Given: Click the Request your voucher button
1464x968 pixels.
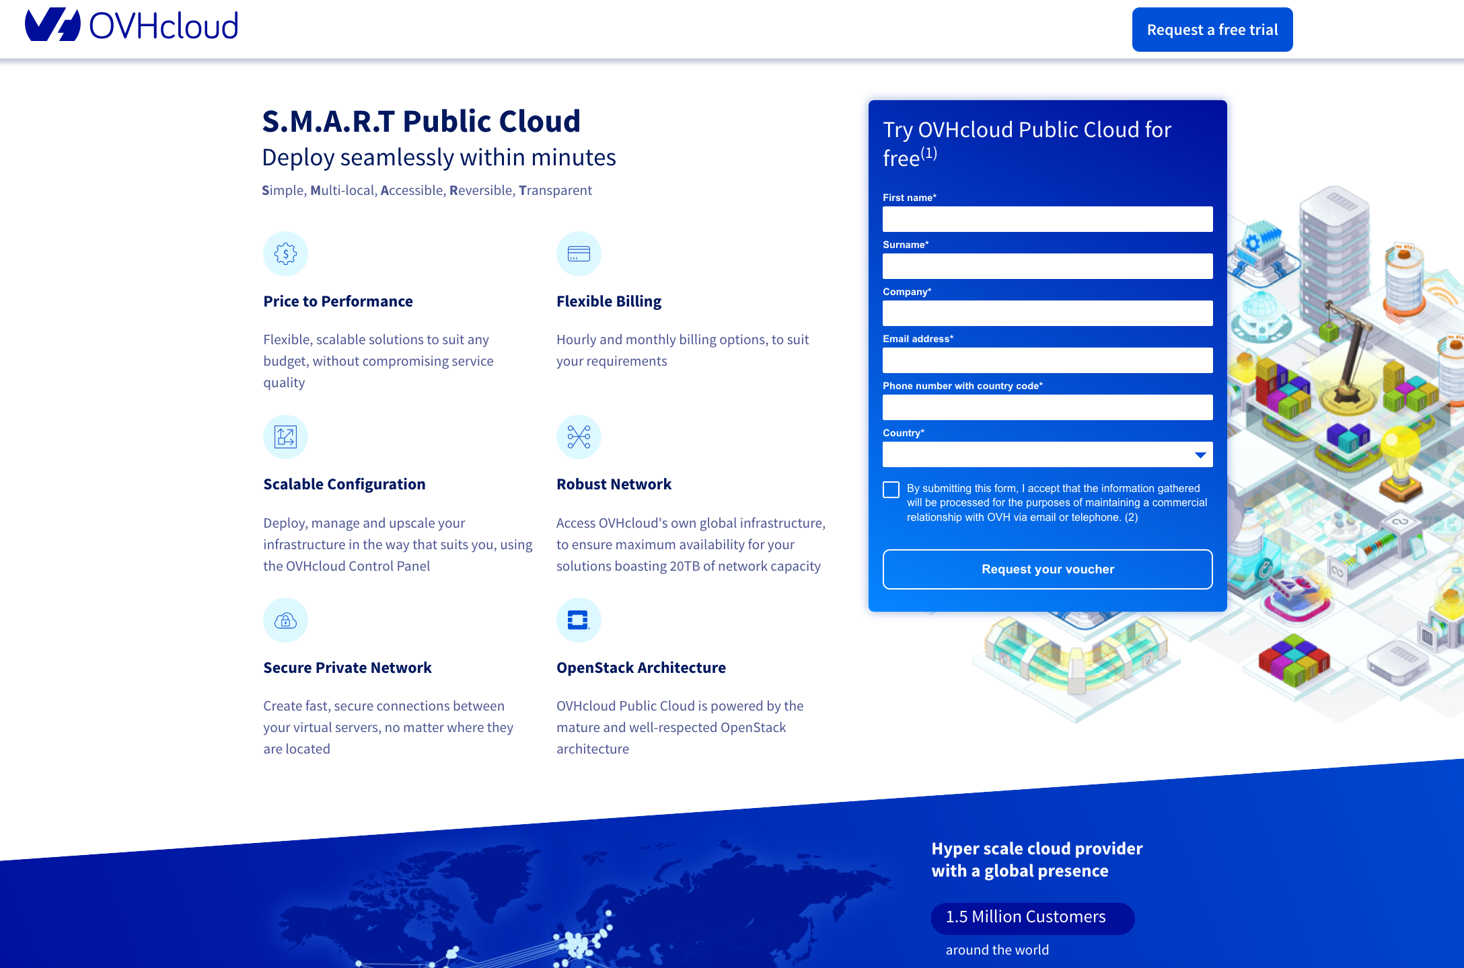Looking at the screenshot, I should [x=1047, y=569].
